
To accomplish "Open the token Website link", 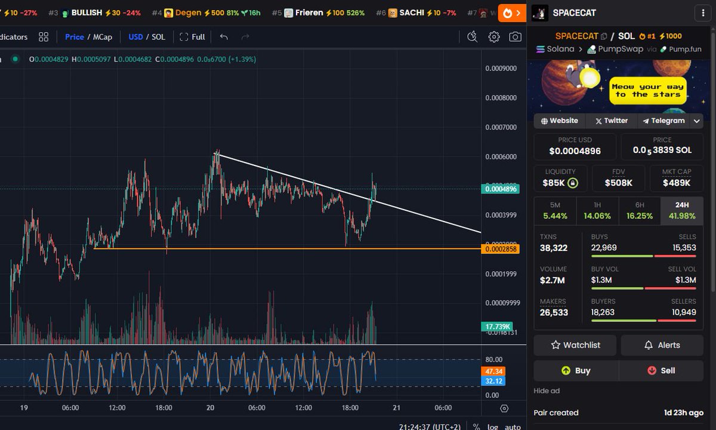I will tap(559, 121).
